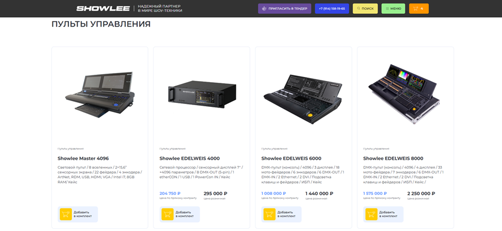Screen dimensions: 502x231
Task: View the Showlee Master 4096 console image
Action: (100, 95)
